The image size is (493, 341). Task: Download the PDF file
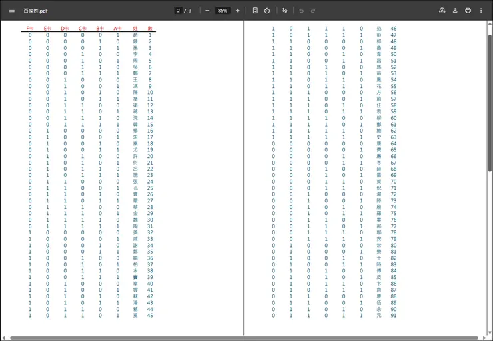(455, 11)
